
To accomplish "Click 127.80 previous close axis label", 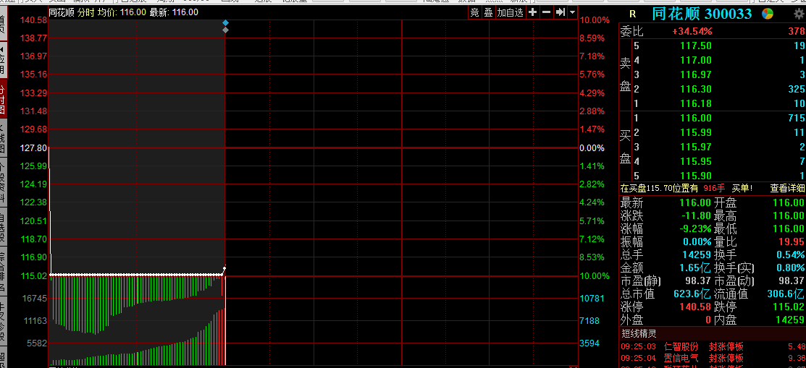I will click(x=35, y=147).
